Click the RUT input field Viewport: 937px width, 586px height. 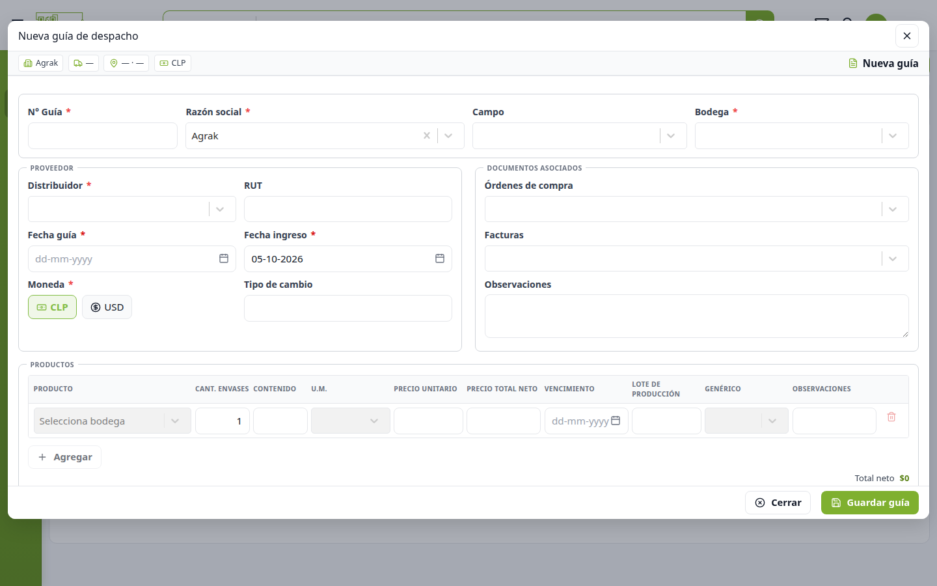coord(348,209)
